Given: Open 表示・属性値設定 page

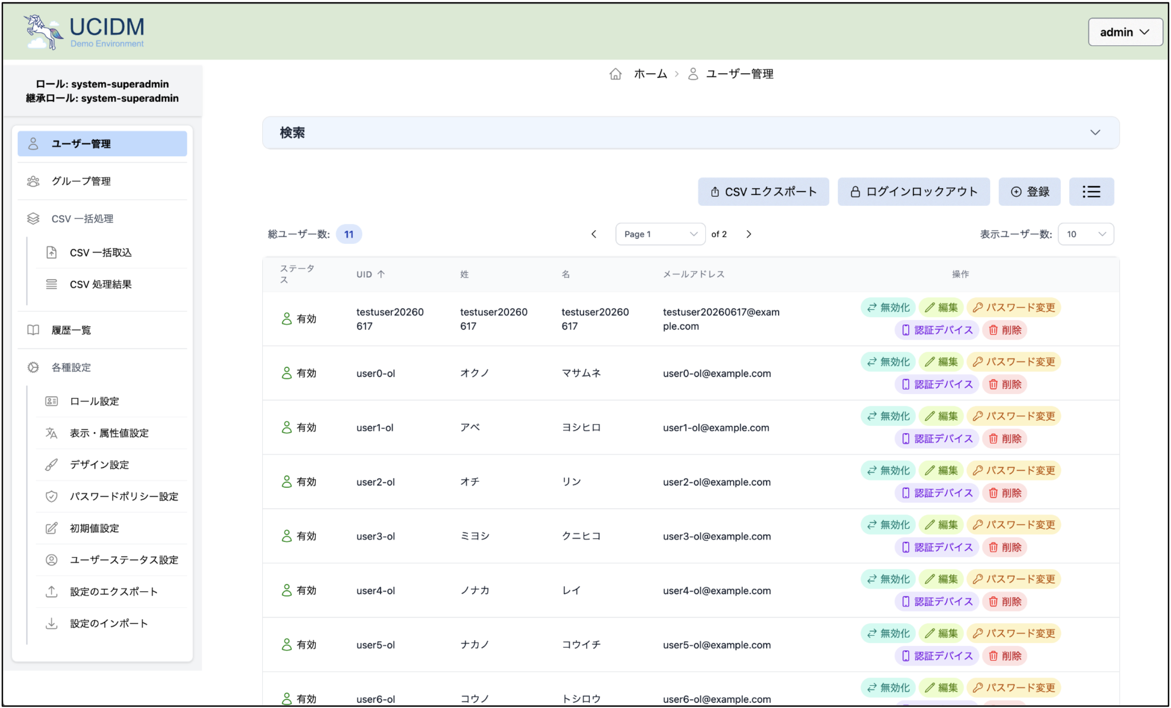Looking at the screenshot, I should (111, 433).
